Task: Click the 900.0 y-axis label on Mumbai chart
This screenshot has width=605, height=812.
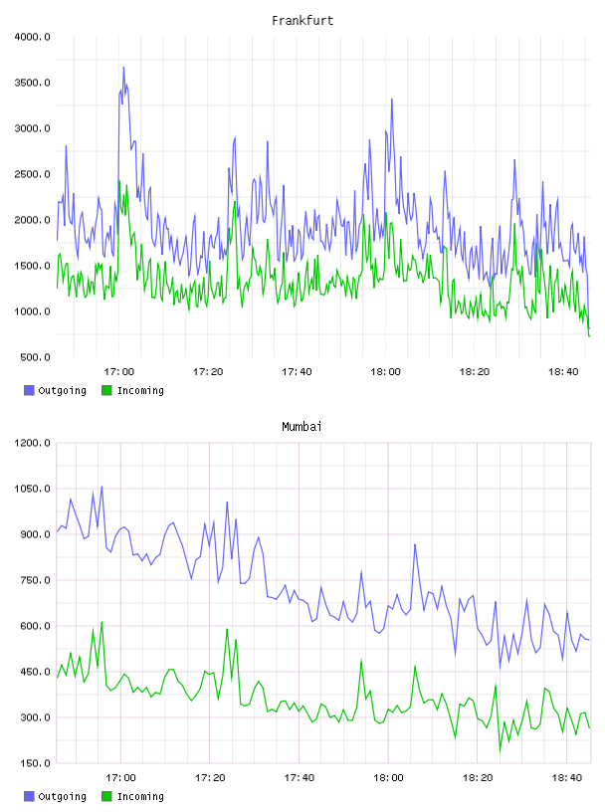Action: click(x=35, y=534)
